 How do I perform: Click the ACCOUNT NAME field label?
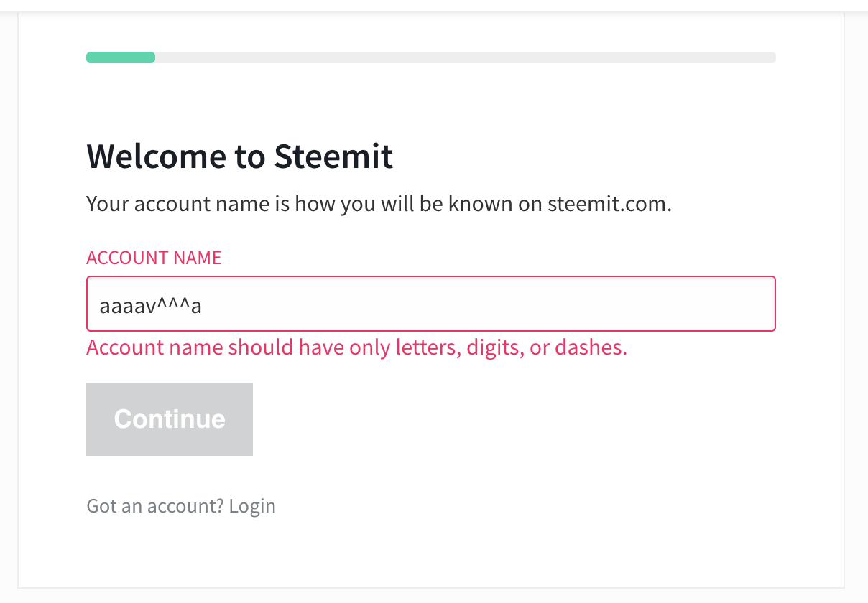point(154,258)
